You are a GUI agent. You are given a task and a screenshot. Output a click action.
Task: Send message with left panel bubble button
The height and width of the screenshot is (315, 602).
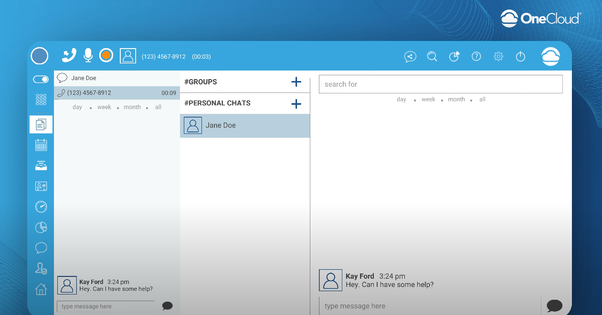pos(167,306)
